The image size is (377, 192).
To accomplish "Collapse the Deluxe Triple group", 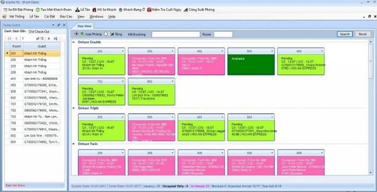I will point(74,108).
